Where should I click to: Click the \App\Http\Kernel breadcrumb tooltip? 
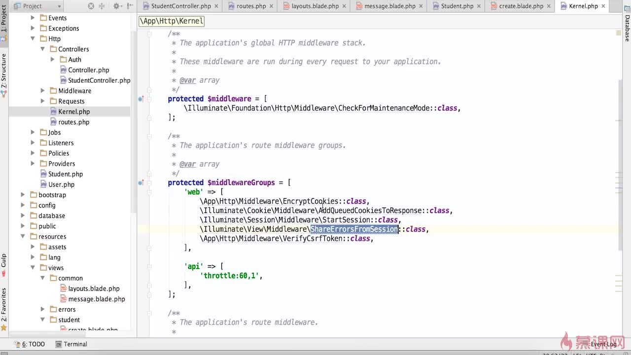[x=172, y=21]
